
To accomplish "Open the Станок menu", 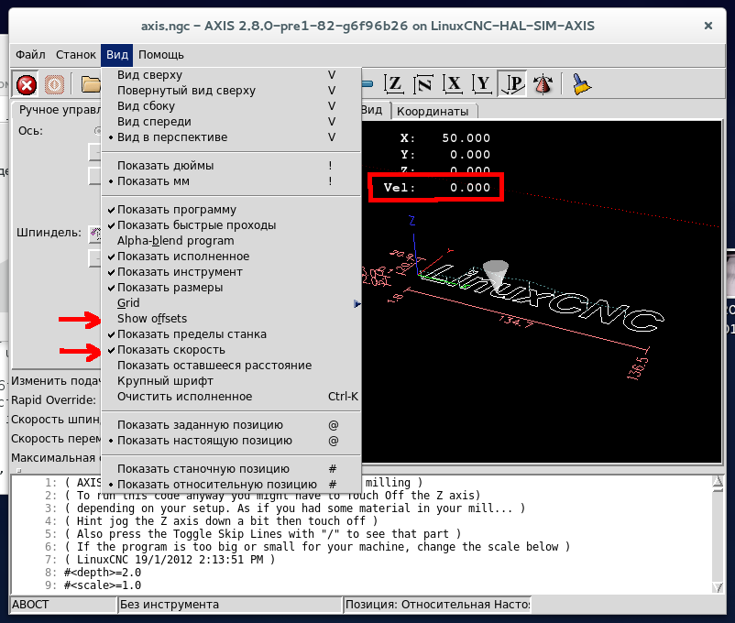I will point(75,55).
